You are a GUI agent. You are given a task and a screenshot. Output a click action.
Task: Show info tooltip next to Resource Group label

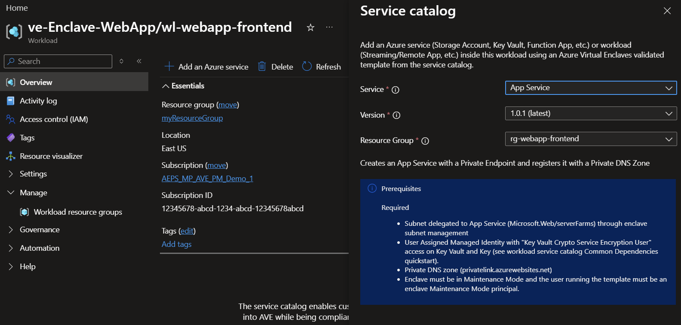(425, 141)
